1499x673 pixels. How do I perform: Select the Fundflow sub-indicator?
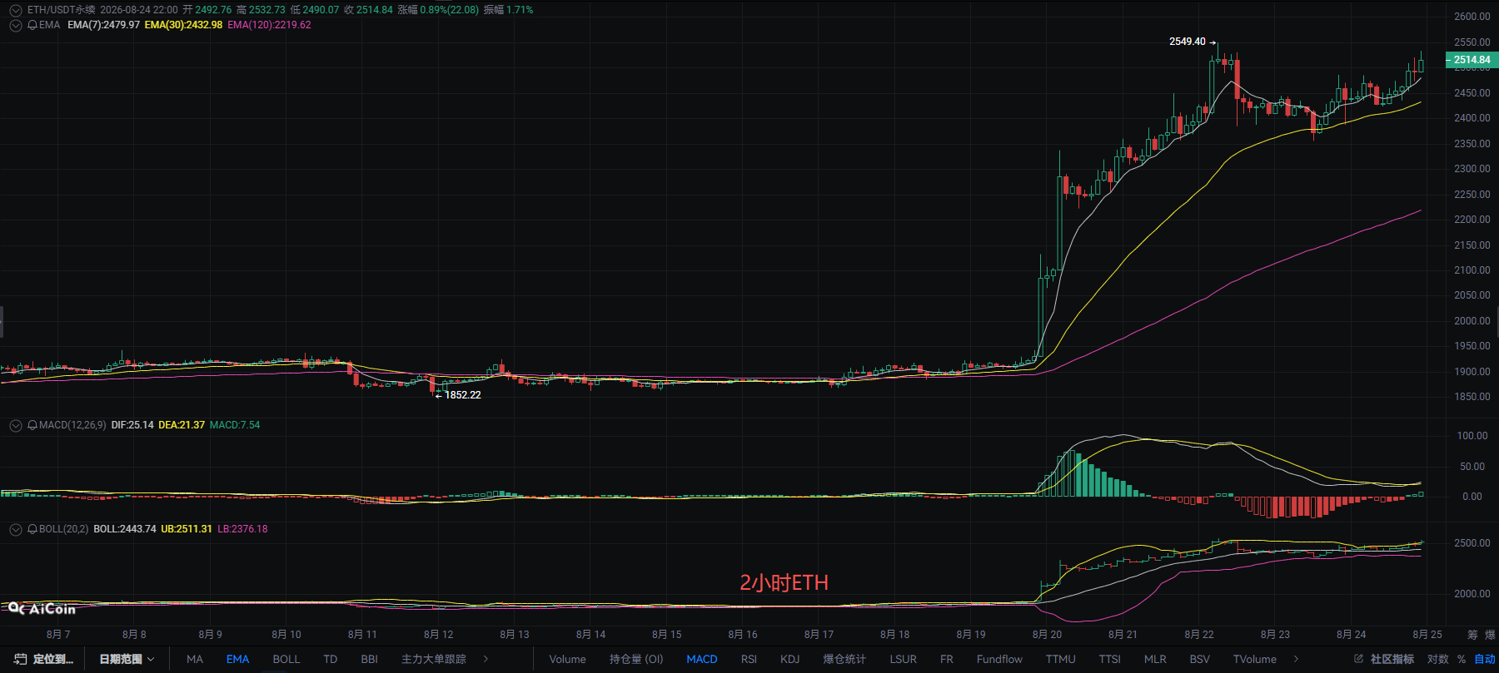999,659
